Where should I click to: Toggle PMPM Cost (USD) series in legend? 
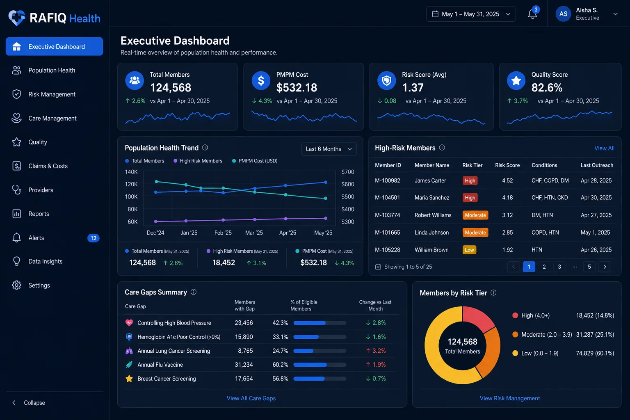coord(255,161)
